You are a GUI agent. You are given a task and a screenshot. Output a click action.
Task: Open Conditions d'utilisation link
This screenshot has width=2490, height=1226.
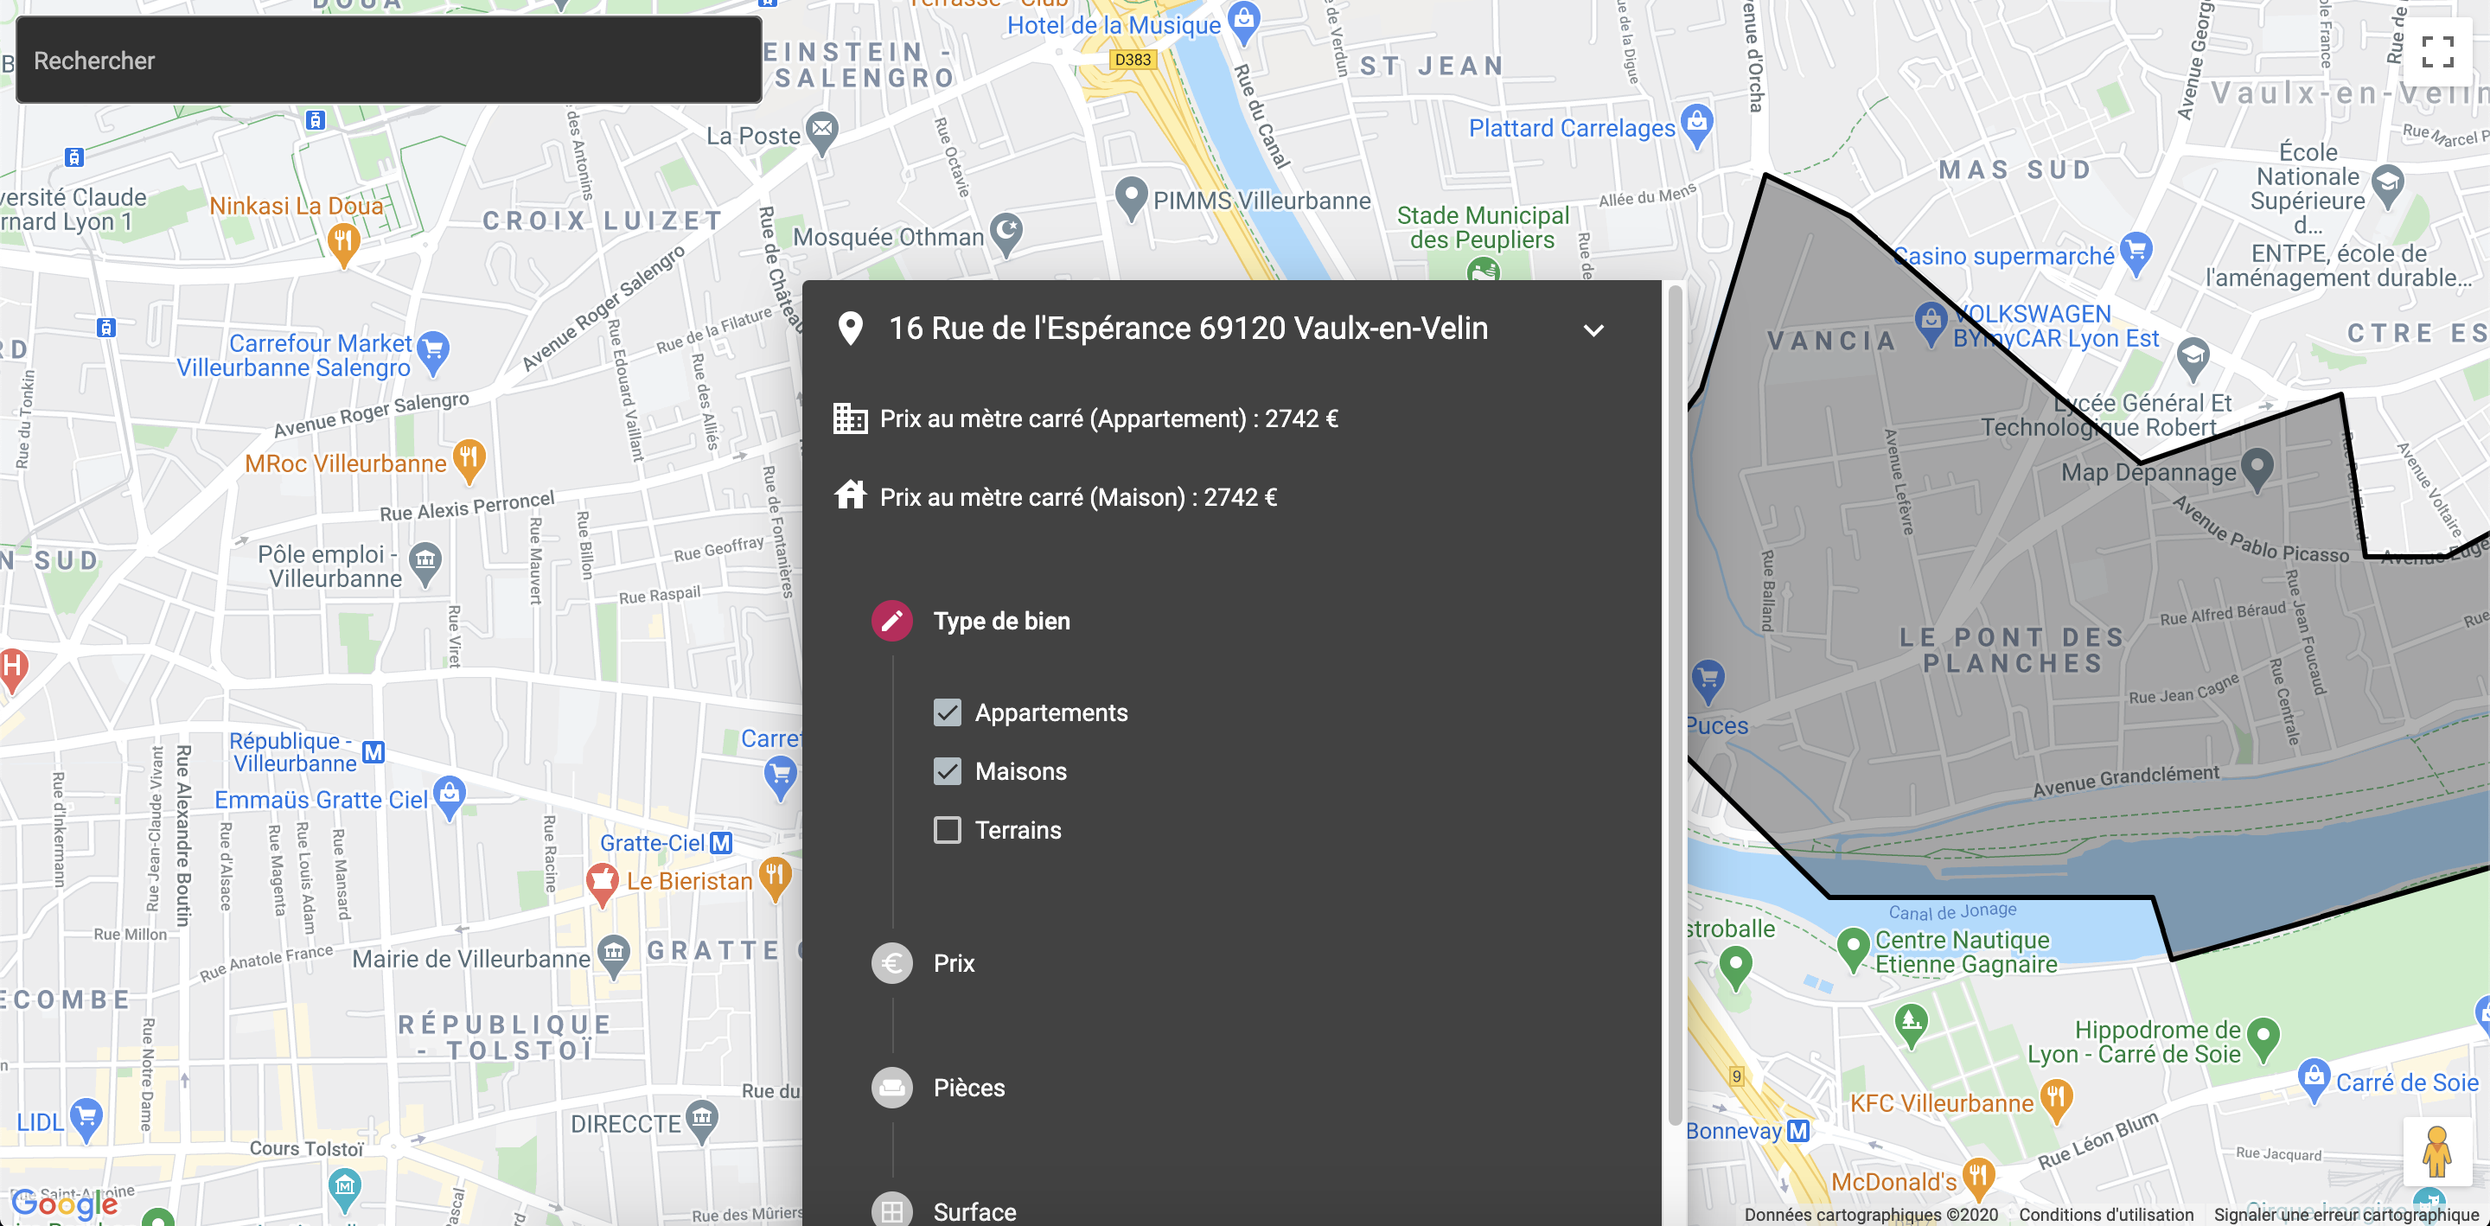(x=2105, y=1215)
